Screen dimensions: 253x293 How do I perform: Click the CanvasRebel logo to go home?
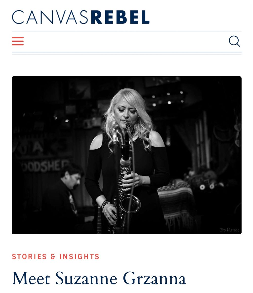coord(81,17)
